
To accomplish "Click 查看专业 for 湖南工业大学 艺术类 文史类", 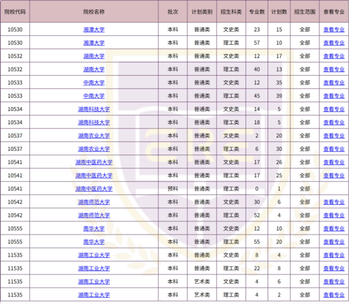I will 334,281.
